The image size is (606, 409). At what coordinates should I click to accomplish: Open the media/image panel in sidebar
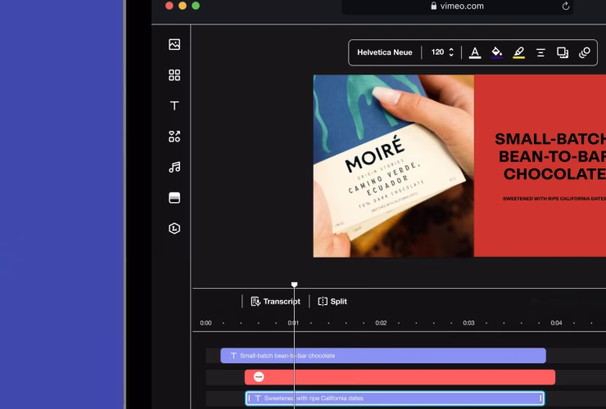[174, 44]
